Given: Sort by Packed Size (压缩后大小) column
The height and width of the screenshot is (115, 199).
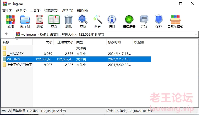Looking at the screenshot, I should (64, 42).
